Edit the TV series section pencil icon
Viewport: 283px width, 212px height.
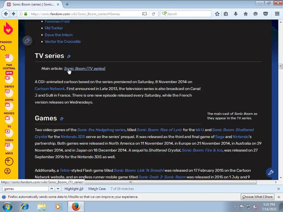pyautogui.click(x=69, y=56)
